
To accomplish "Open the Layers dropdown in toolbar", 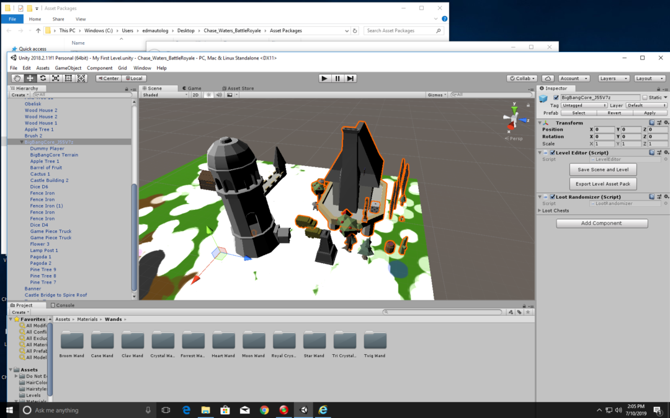I will [614, 79].
